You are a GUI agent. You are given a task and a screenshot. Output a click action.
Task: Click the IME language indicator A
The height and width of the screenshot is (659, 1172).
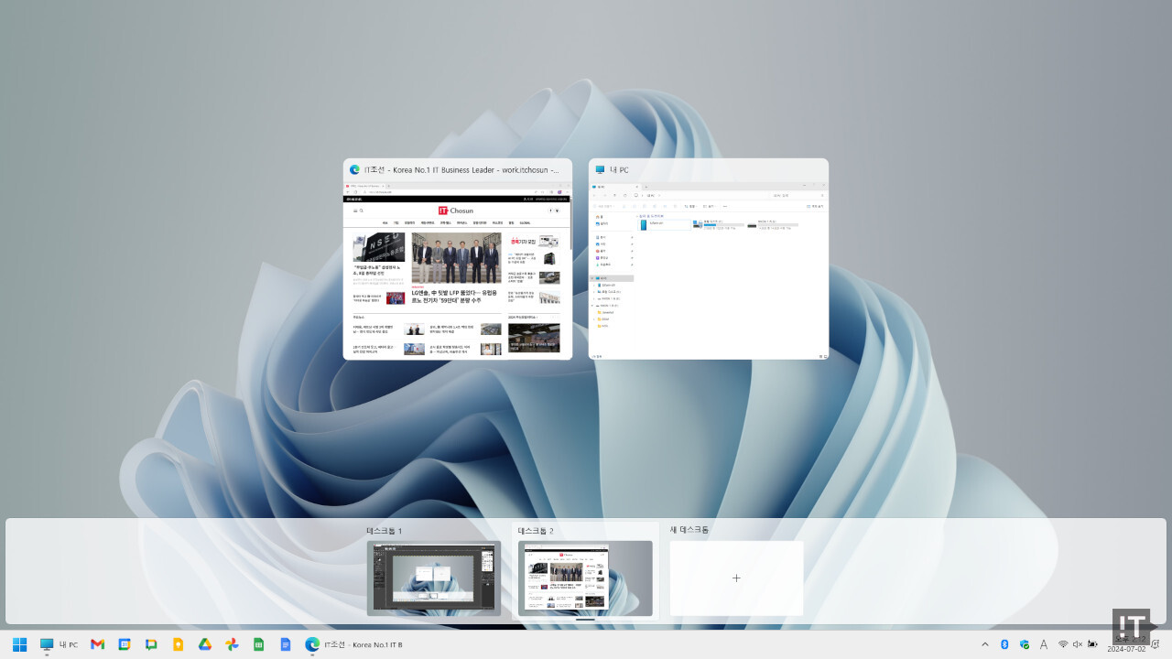1043,644
